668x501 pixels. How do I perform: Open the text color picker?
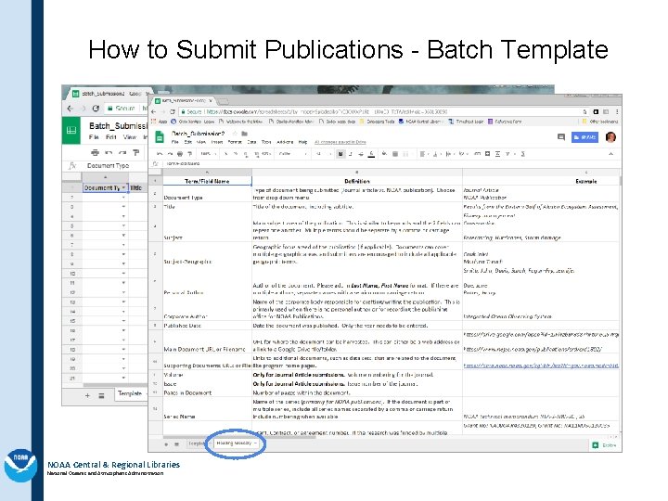tap(371, 154)
